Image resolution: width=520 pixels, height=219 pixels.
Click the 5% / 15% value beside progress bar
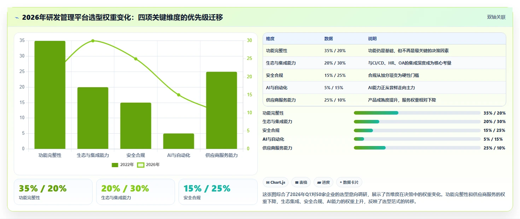pyautogui.click(x=493, y=139)
